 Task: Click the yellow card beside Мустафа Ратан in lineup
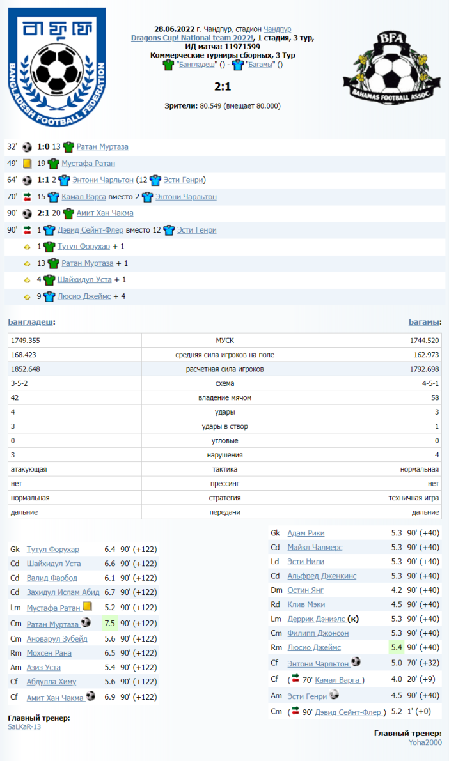pyautogui.click(x=87, y=606)
